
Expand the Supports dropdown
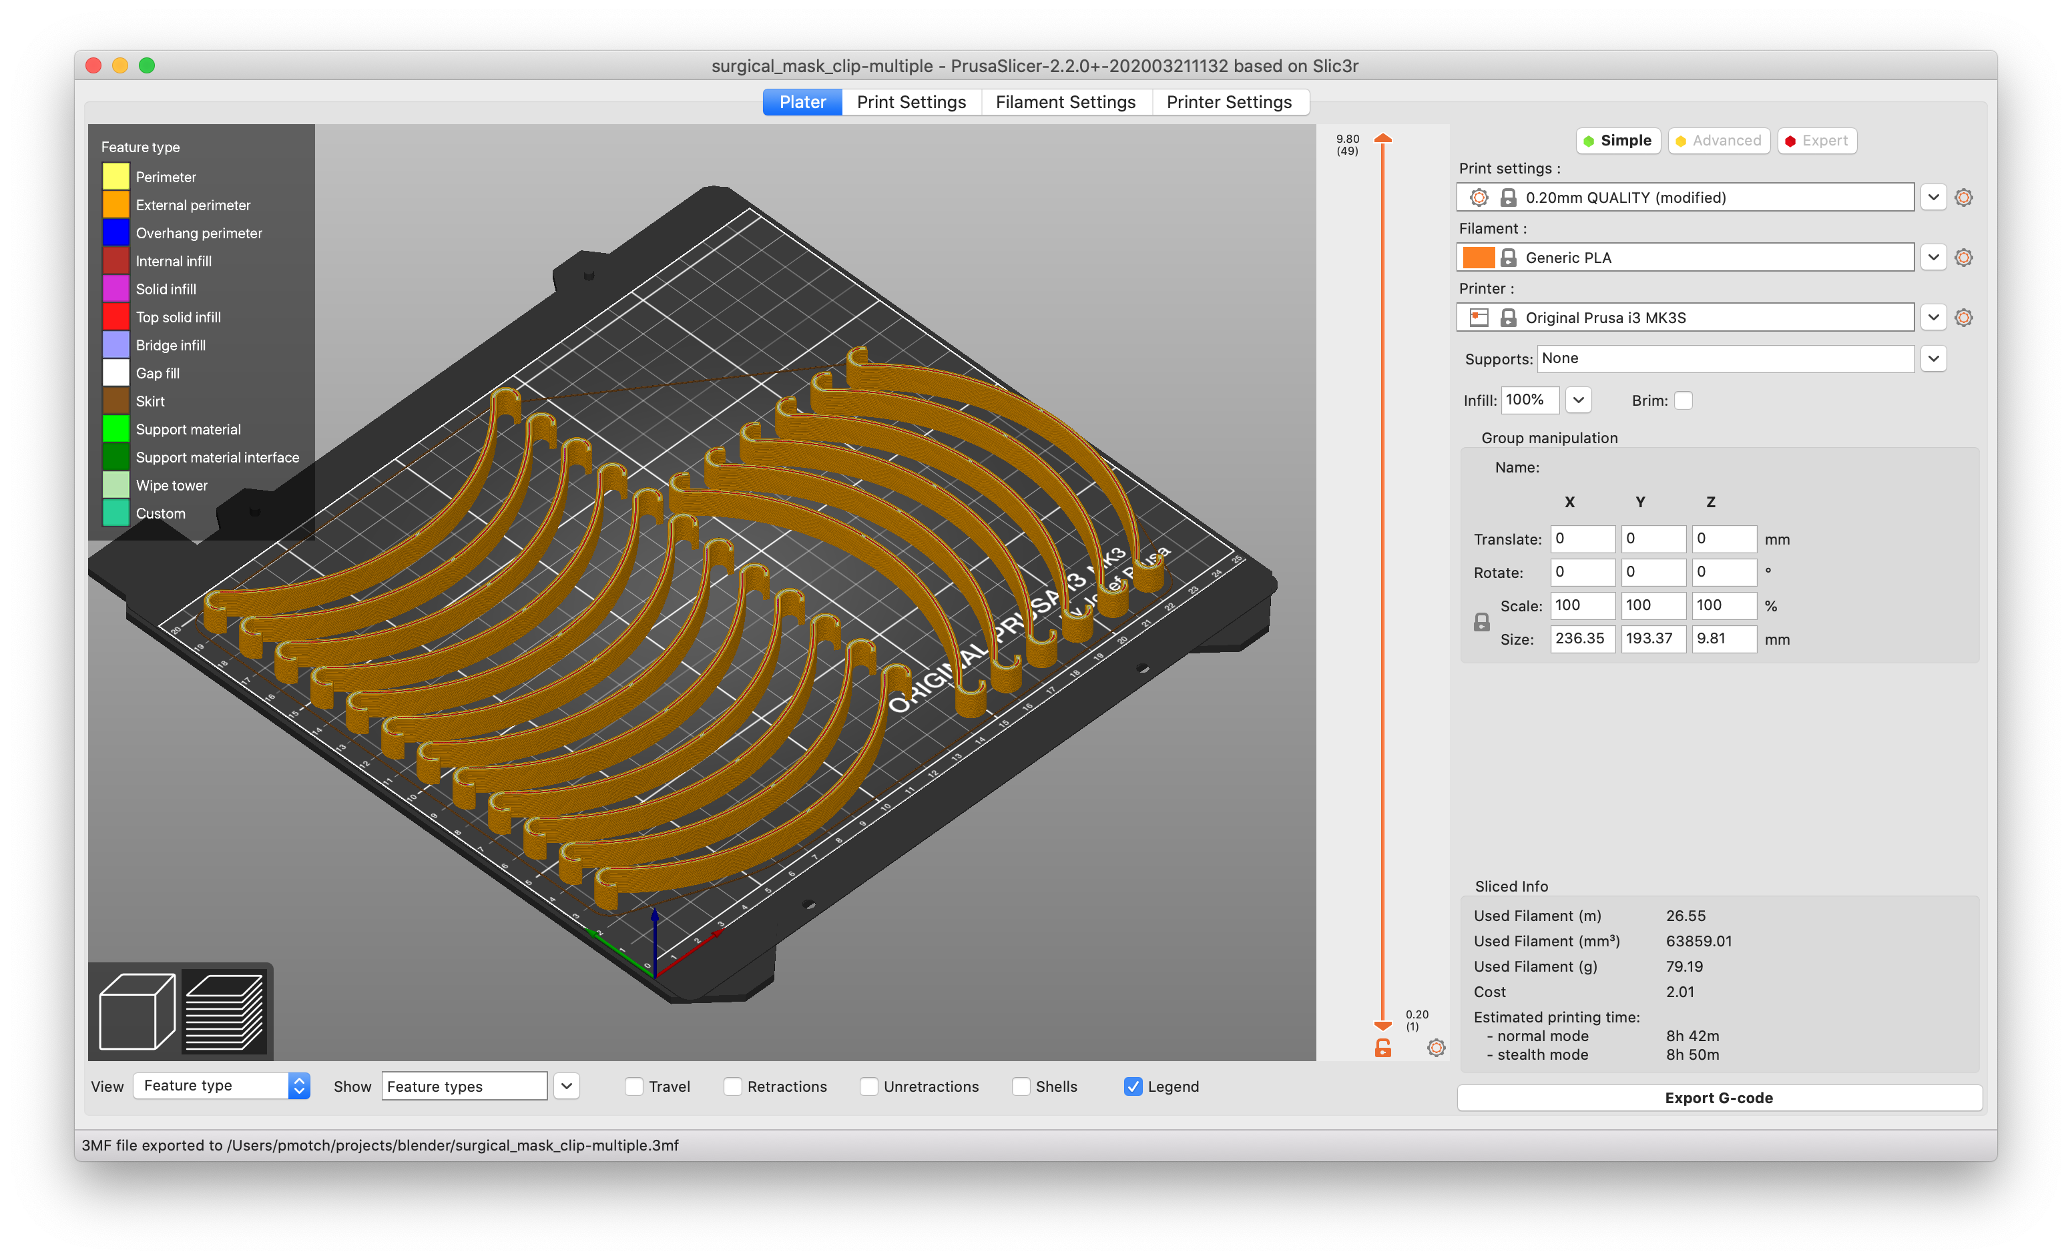point(1933,359)
